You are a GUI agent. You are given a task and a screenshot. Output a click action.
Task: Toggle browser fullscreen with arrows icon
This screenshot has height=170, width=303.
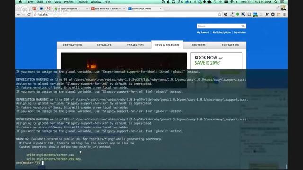[278, 8]
